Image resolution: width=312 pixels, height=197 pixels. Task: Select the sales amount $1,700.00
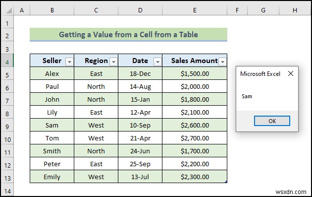point(195,151)
